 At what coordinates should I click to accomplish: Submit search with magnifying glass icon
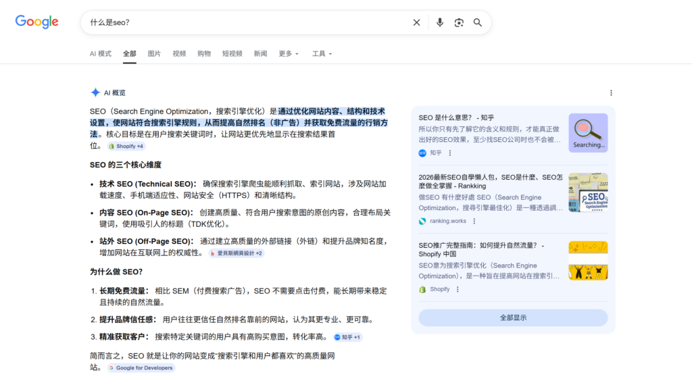tap(478, 22)
